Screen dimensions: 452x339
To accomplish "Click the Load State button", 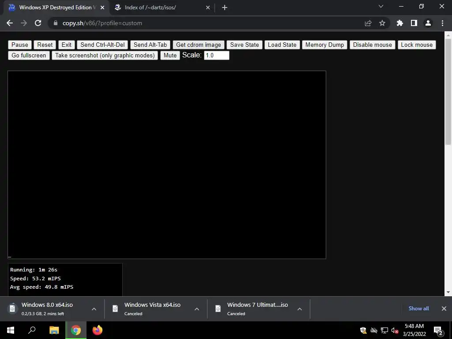I will click(282, 45).
